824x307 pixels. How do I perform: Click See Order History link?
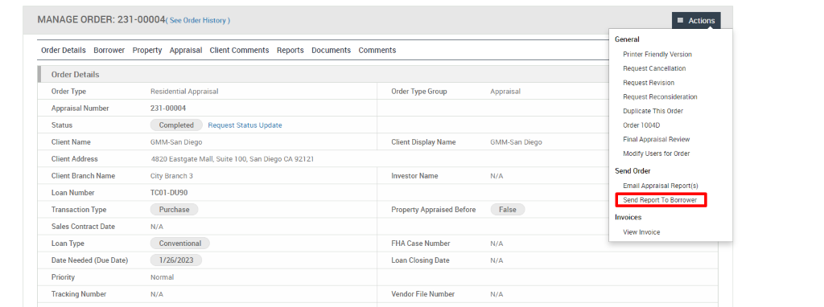tap(198, 20)
